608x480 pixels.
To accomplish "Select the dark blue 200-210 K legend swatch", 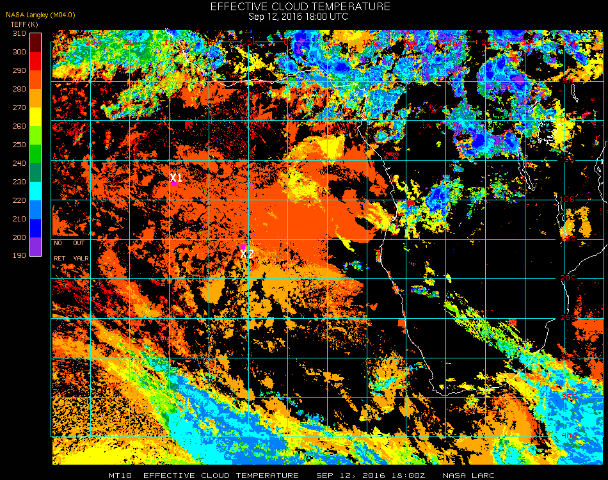I will [x=35, y=228].
